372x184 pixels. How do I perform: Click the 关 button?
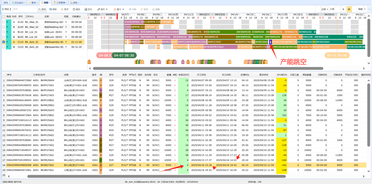coord(343,9)
